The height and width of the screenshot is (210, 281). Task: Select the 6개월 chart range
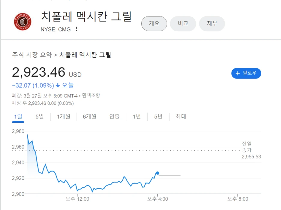click(89, 116)
